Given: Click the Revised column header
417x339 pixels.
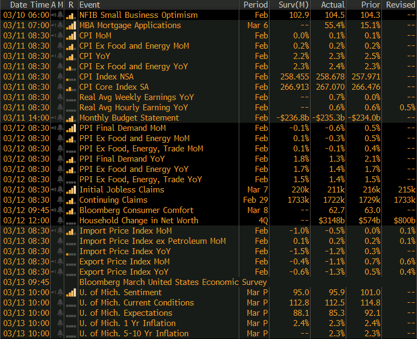Looking at the screenshot, I should click(400, 5).
